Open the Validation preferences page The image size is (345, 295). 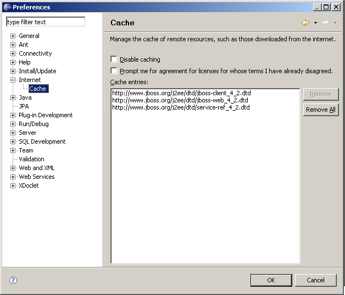[31, 159]
